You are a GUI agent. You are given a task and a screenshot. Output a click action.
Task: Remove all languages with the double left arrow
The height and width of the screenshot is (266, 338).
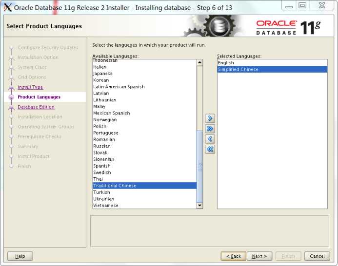(210, 149)
